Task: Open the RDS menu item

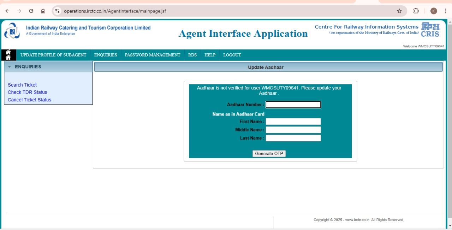Action: [192, 55]
